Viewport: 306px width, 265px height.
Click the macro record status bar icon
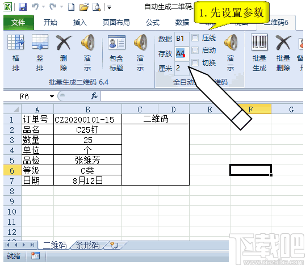(x=36, y=256)
